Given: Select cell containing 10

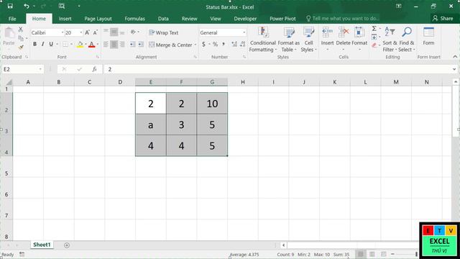Looking at the screenshot, I should [x=212, y=104].
